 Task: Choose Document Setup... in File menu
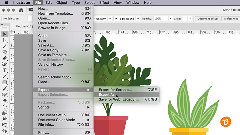[63, 115]
